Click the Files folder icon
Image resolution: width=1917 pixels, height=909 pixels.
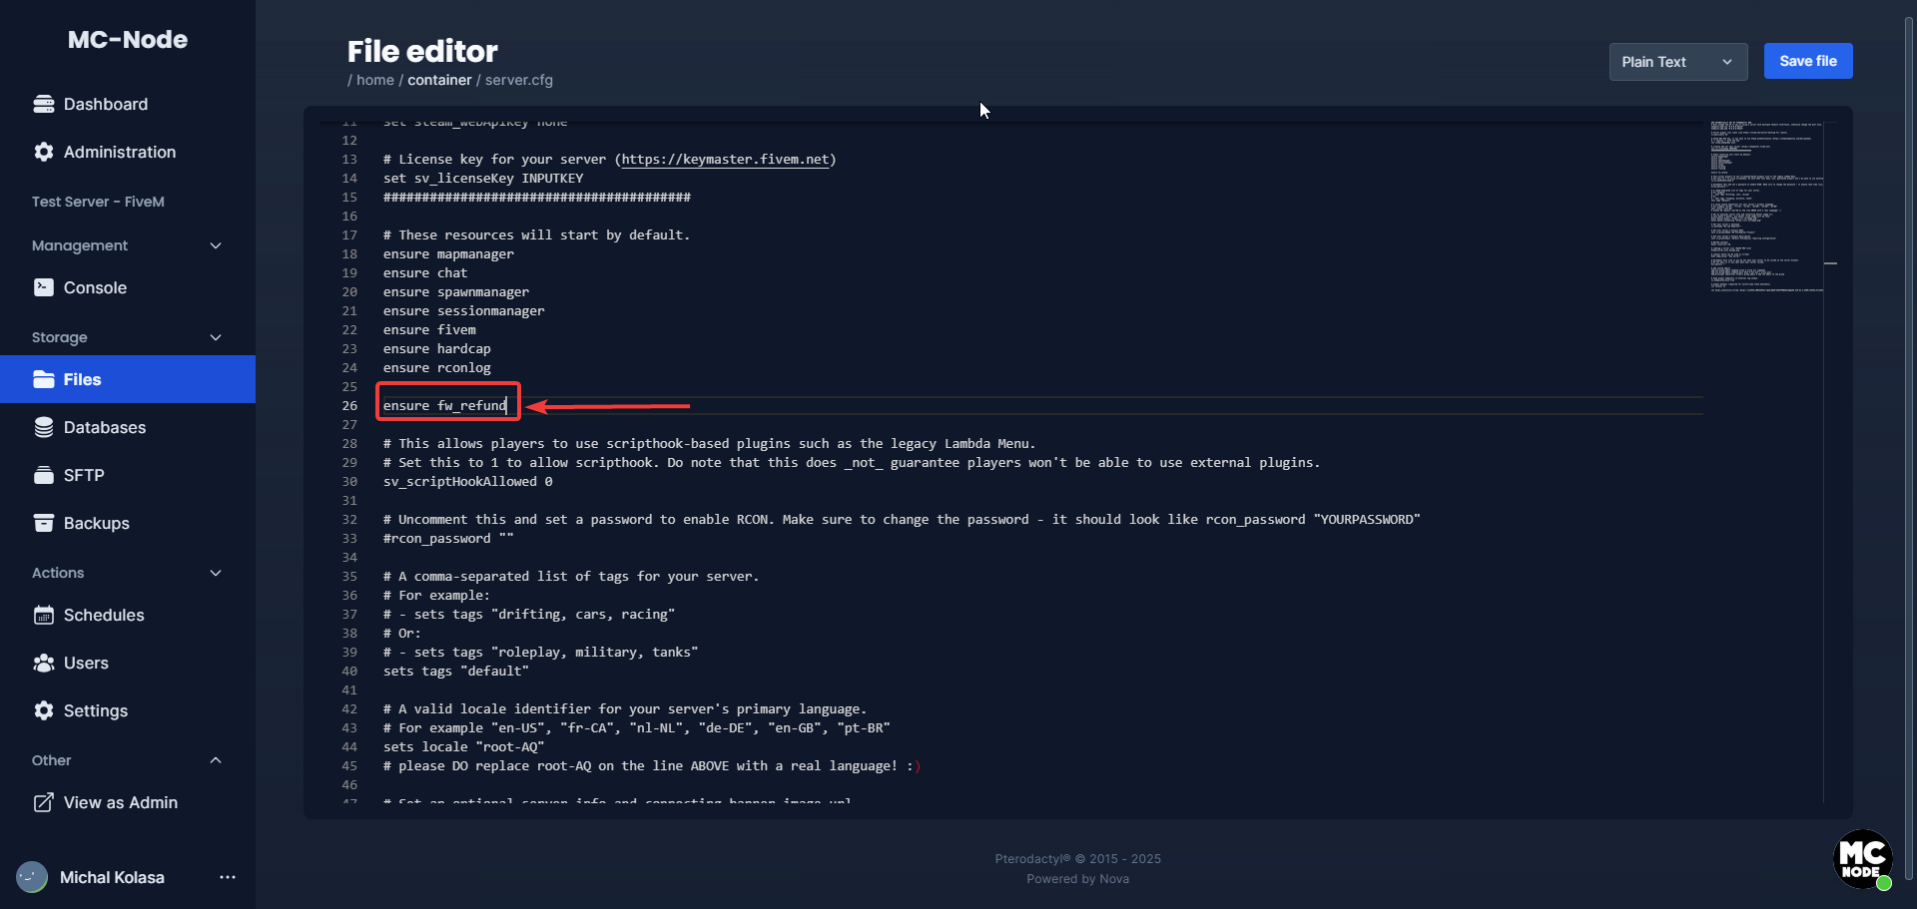coord(44,379)
